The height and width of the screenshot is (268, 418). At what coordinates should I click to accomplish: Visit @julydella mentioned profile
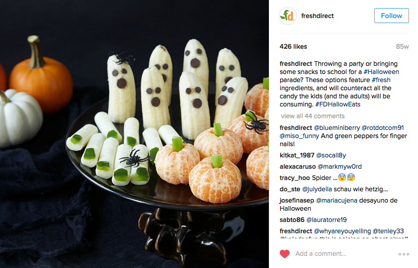(x=317, y=189)
